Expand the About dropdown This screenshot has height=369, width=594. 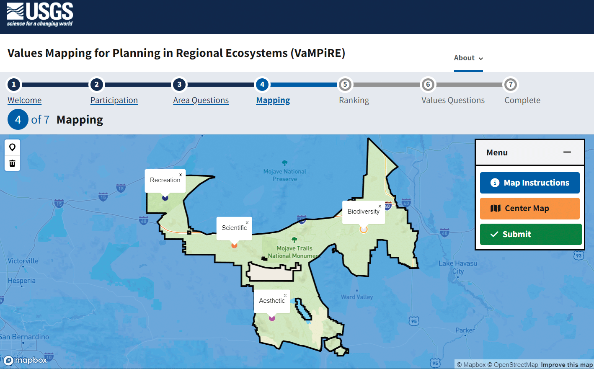[x=468, y=58]
